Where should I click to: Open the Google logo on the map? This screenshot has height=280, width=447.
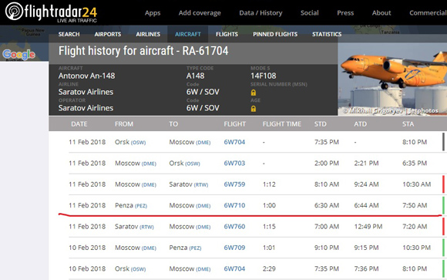[x=18, y=54]
